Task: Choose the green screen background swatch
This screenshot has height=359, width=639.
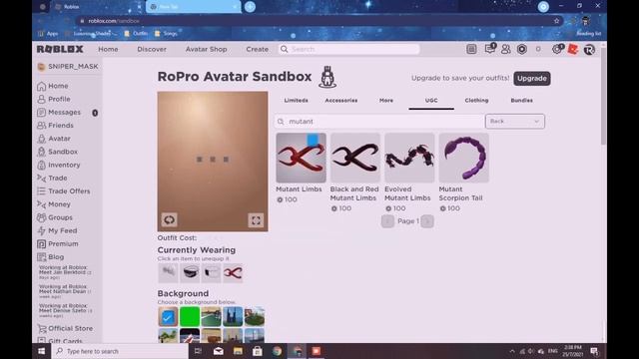Action: click(x=190, y=317)
